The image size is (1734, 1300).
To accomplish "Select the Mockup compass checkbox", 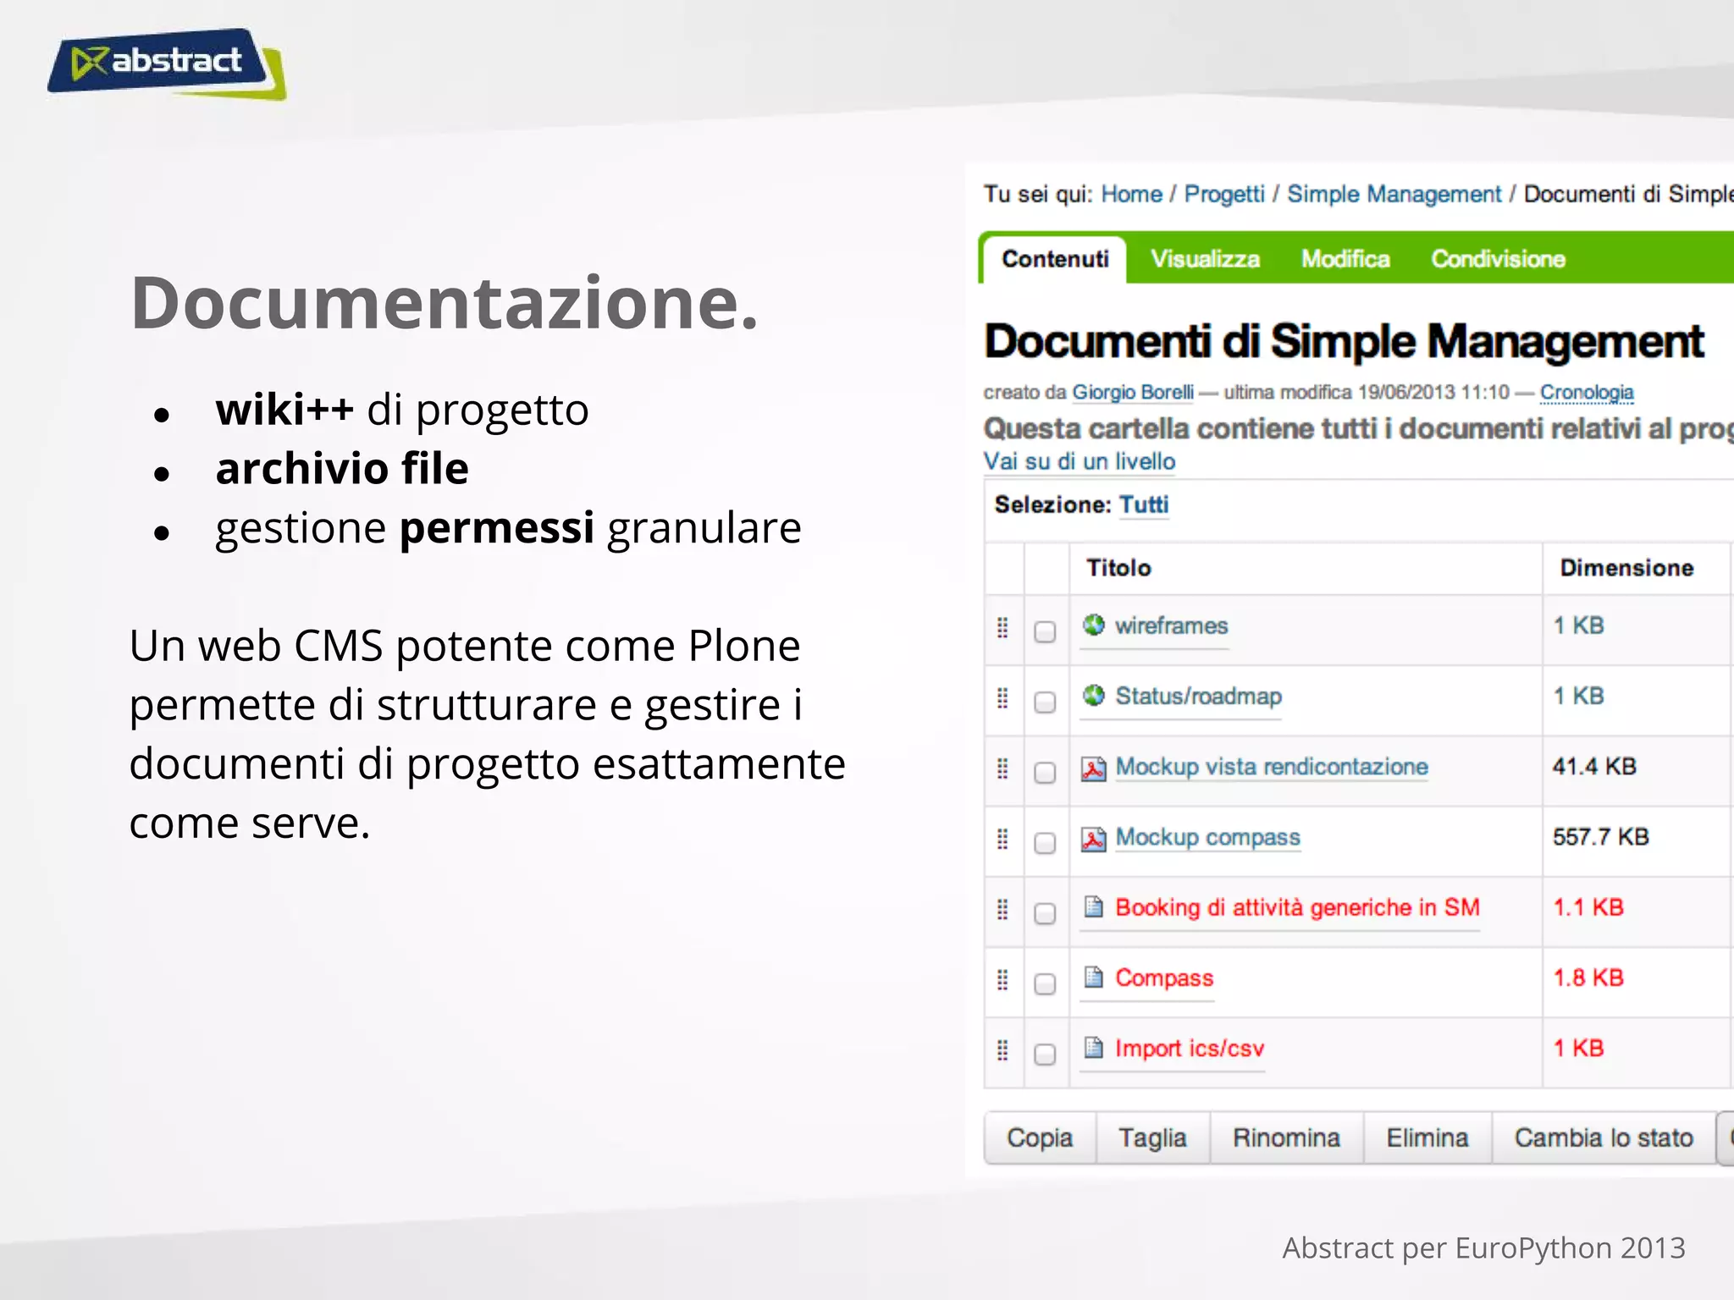I will (1046, 843).
